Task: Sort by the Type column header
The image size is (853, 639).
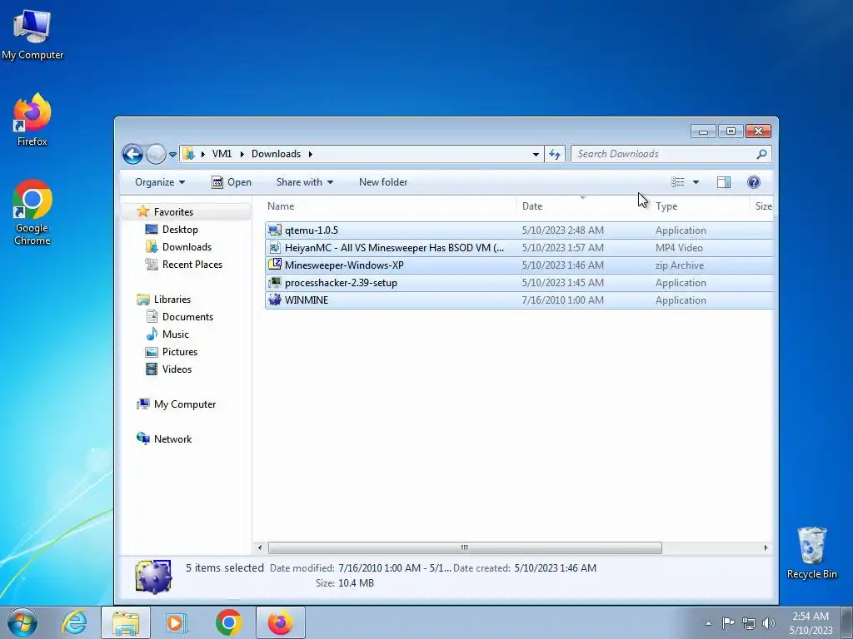Action: click(x=700, y=206)
